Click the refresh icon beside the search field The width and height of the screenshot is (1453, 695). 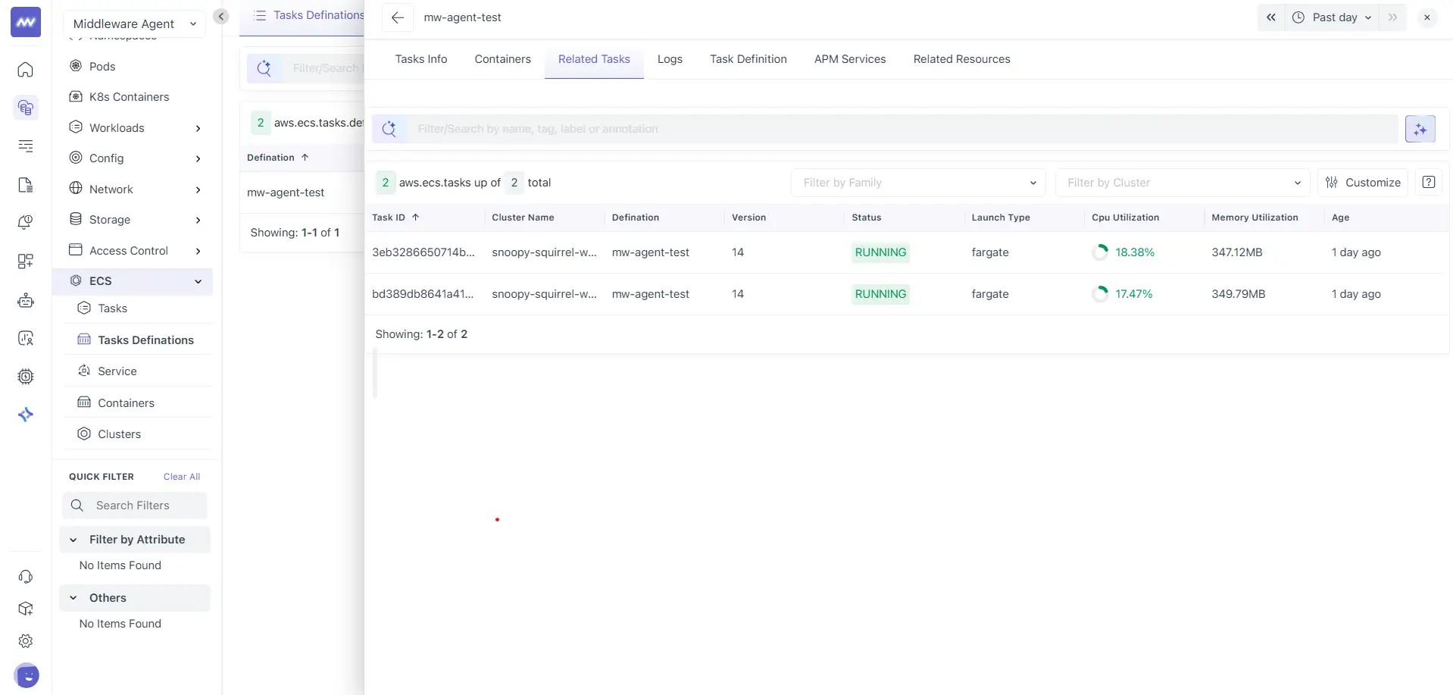[x=389, y=128]
